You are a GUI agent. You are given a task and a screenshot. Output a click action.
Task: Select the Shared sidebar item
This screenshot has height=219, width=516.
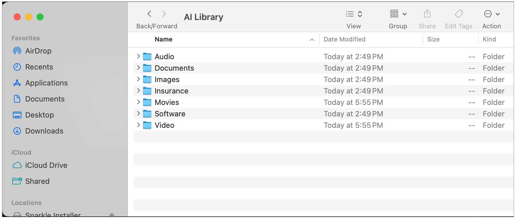click(37, 181)
